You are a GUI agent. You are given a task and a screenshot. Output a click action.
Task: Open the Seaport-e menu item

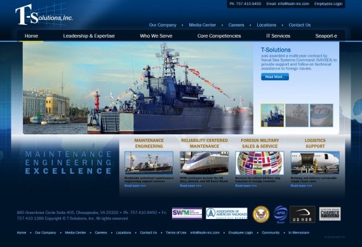pos(326,36)
